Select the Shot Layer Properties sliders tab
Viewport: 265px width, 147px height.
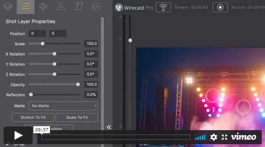coord(25,7)
